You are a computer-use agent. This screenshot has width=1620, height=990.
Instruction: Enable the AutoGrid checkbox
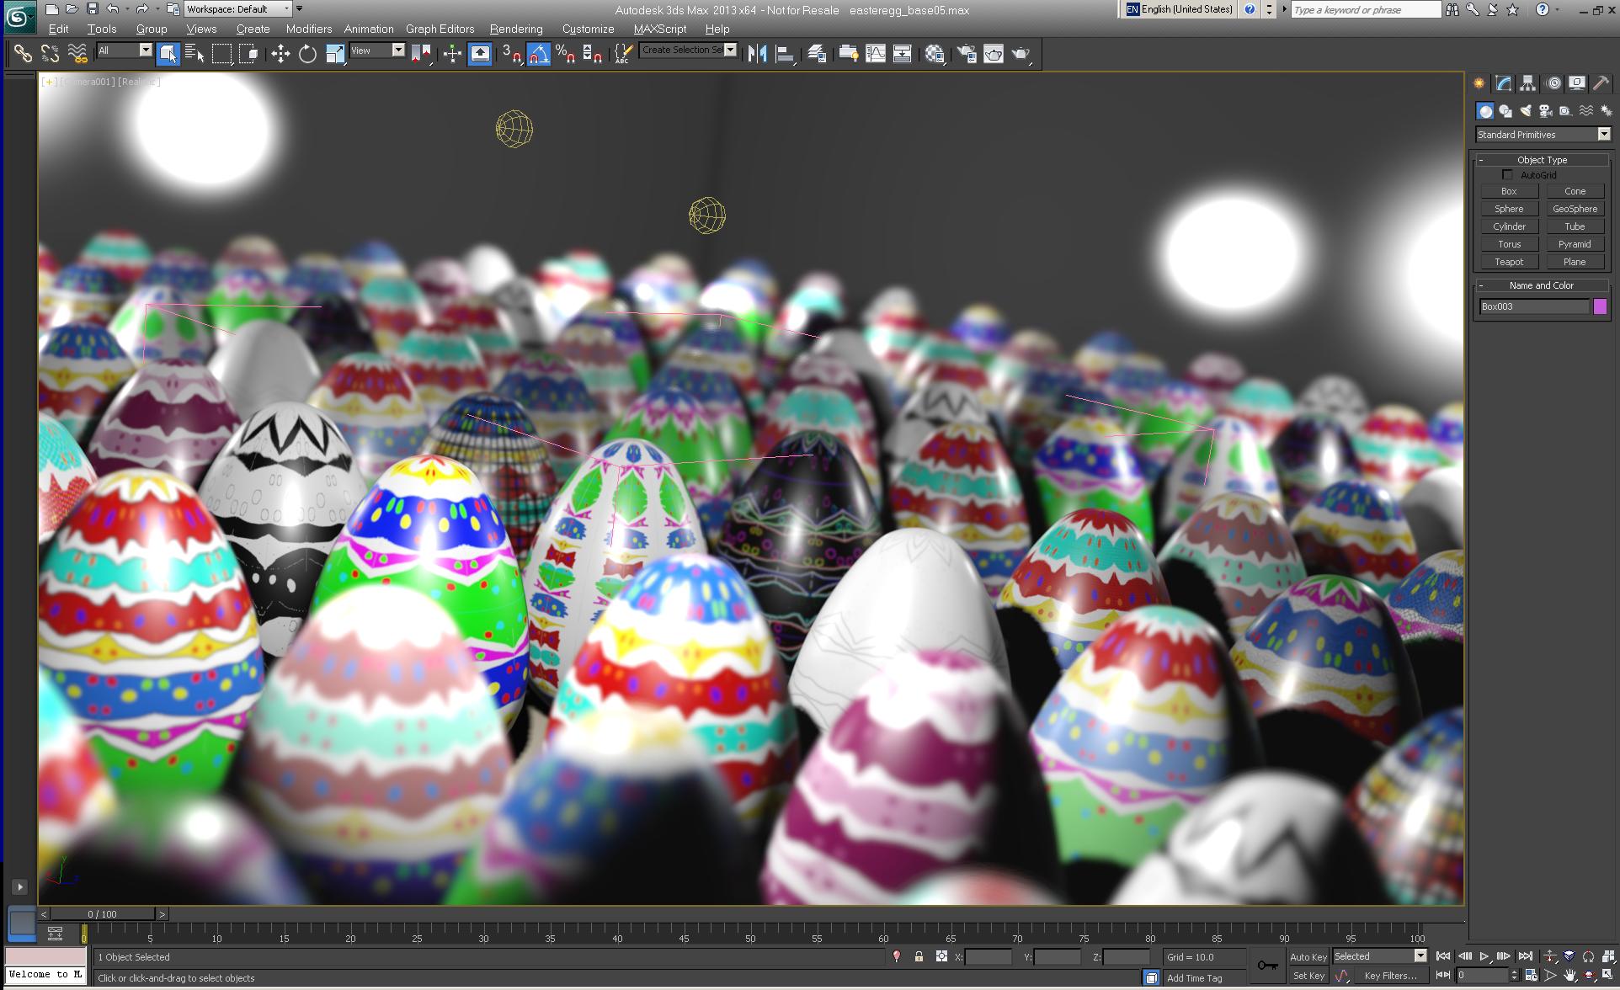coord(1507,175)
